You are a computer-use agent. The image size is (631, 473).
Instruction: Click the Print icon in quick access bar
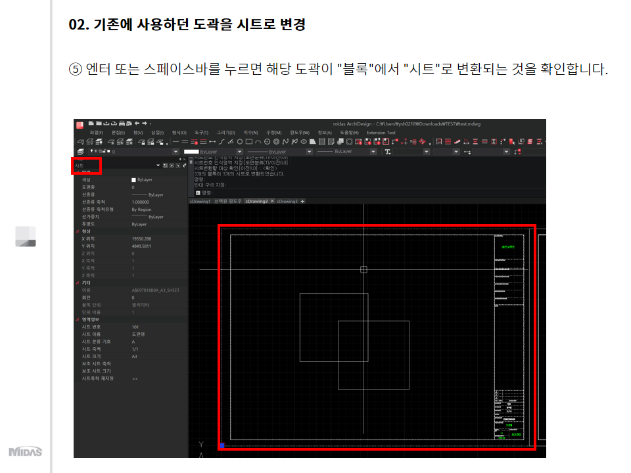pos(122,124)
